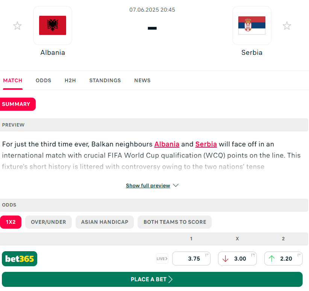Click the red down arrow on draw odds

tap(225, 258)
